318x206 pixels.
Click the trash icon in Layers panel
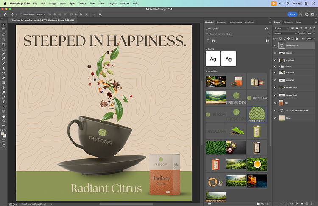coord(312,203)
